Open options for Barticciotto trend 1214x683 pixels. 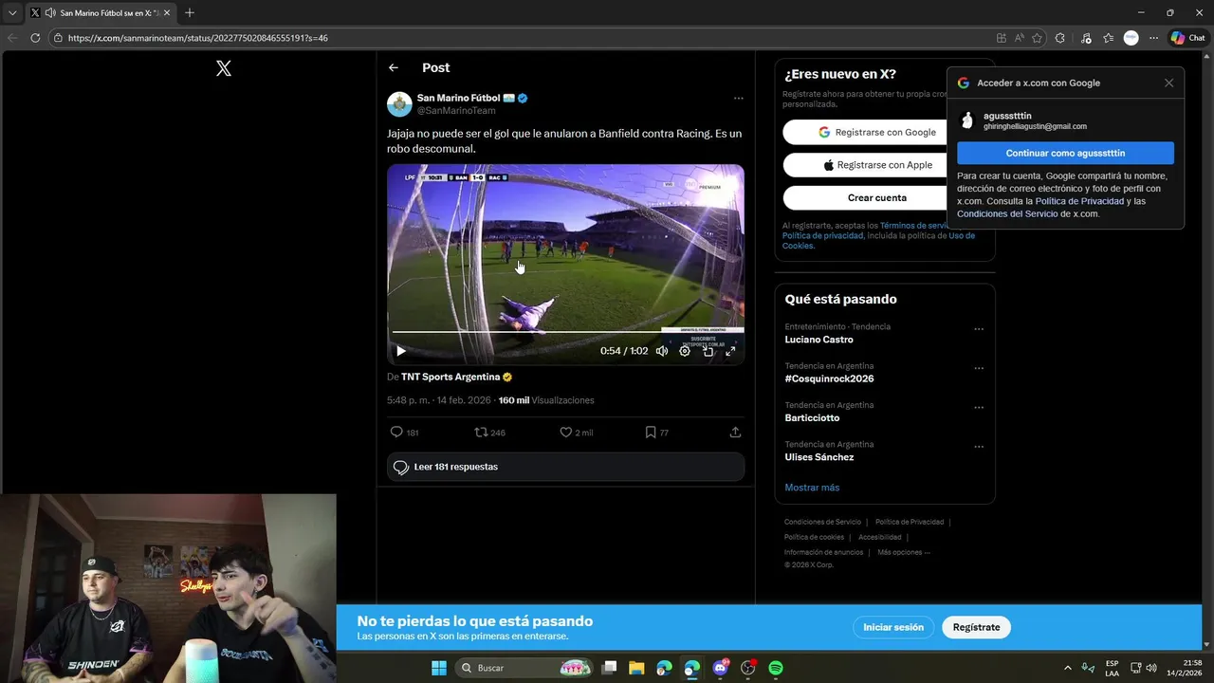979,408
